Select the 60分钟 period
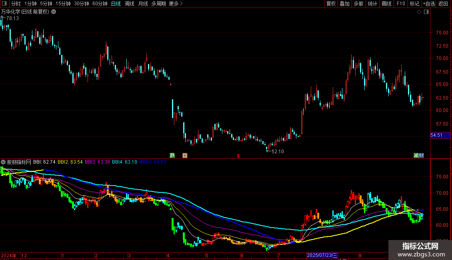 (100, 4)
